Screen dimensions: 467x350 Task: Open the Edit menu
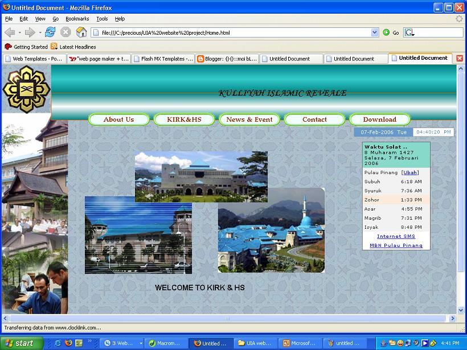tap(23, 19)
